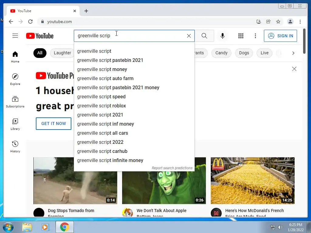311x233 pixels.
Task: Open Subscriptions in sidebar
Action: pos(15,102)
